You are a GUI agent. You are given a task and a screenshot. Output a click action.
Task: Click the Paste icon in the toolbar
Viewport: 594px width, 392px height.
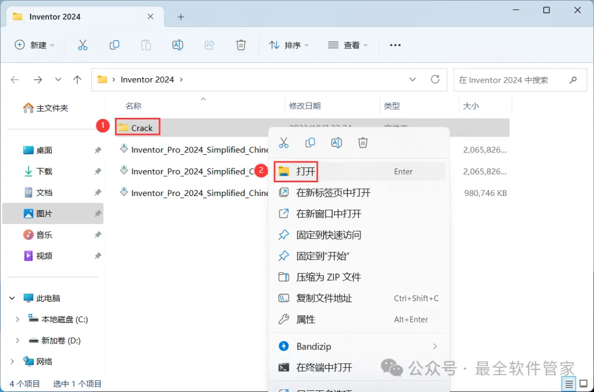pos(146,45)
